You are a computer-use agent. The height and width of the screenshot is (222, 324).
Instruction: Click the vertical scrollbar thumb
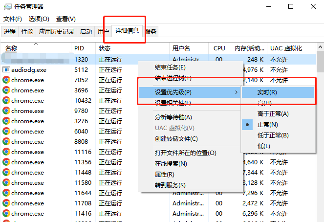(x=320, y=62)
